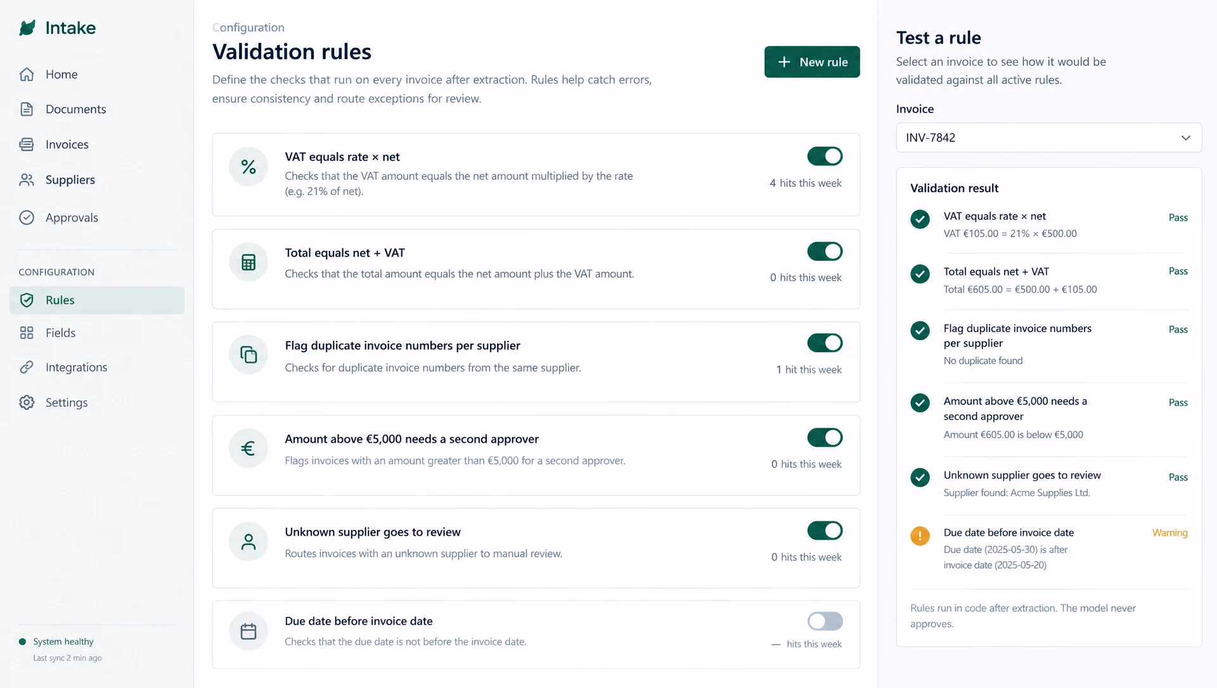Image resolution: width=1217 pixels, height=688 pixels.
Task: Click the Documents file icon in sidebar
Action: point(27,109)
